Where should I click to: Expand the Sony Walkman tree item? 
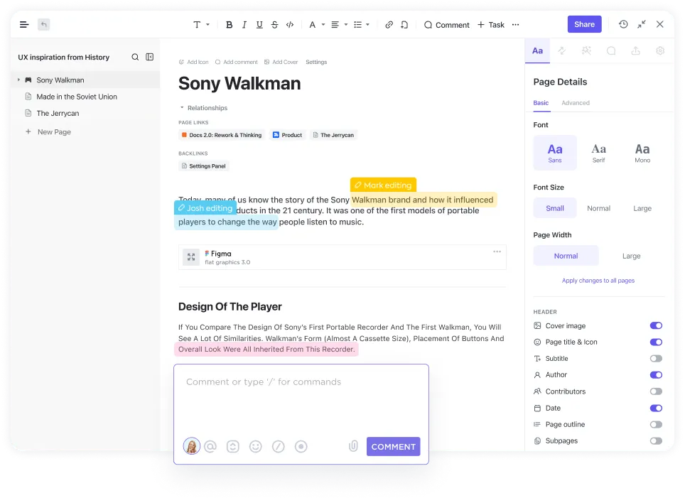[18, 80]
